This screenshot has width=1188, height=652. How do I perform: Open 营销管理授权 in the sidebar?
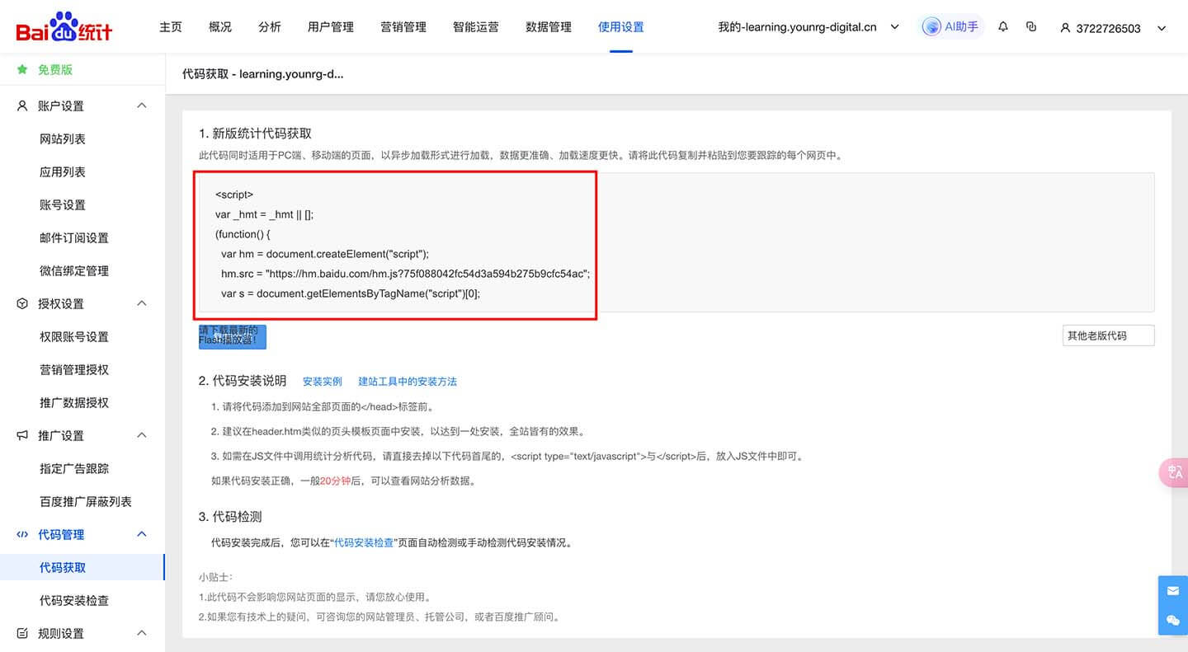pyautogui.click(x=74, y=369)
